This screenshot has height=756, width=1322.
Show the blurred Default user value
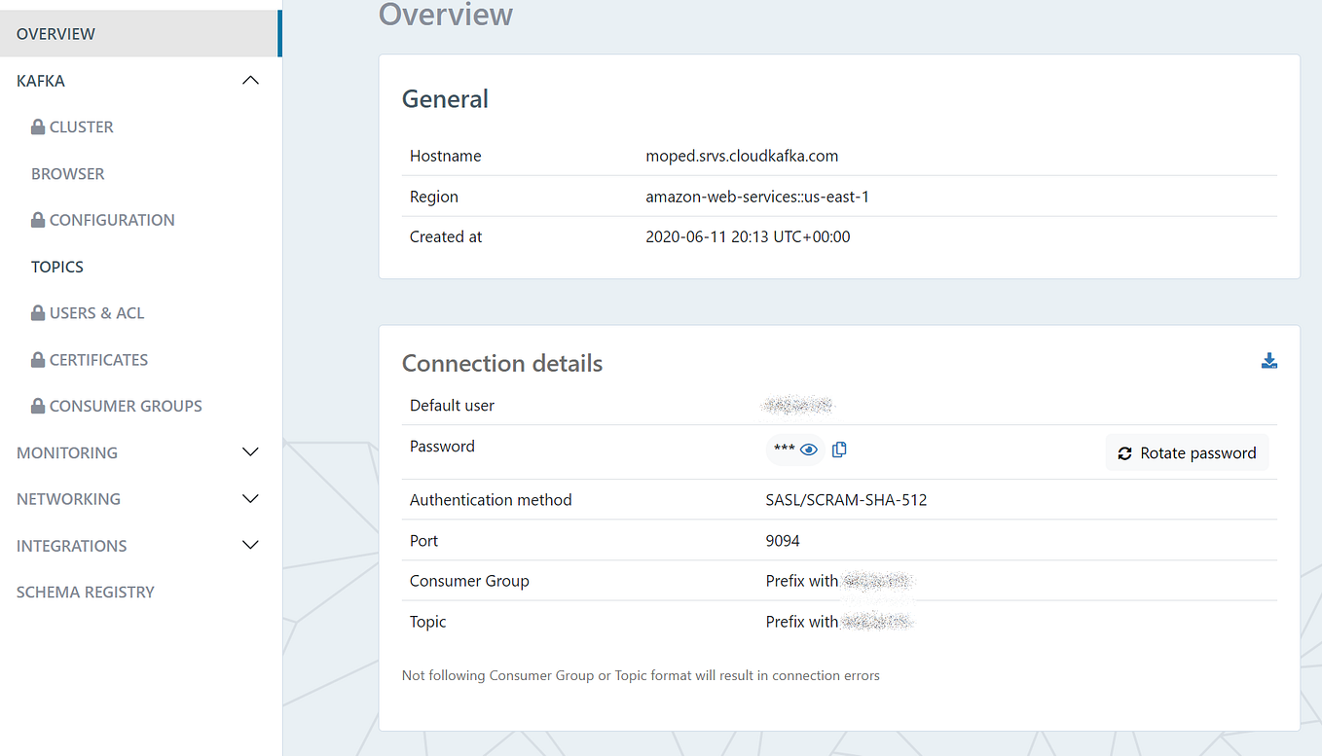(x=797, y=404)
